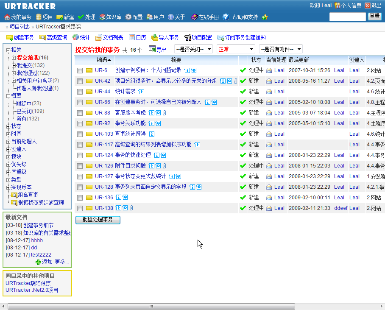Open the 正常 status dropdown
Screen dimensions: 385x310
[x=236, y=49]
